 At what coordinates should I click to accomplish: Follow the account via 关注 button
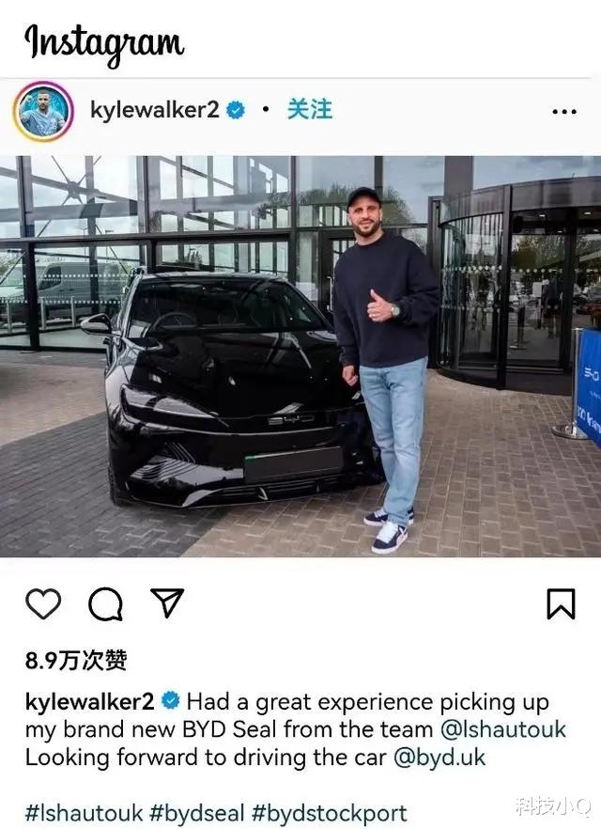coord(310,109)
